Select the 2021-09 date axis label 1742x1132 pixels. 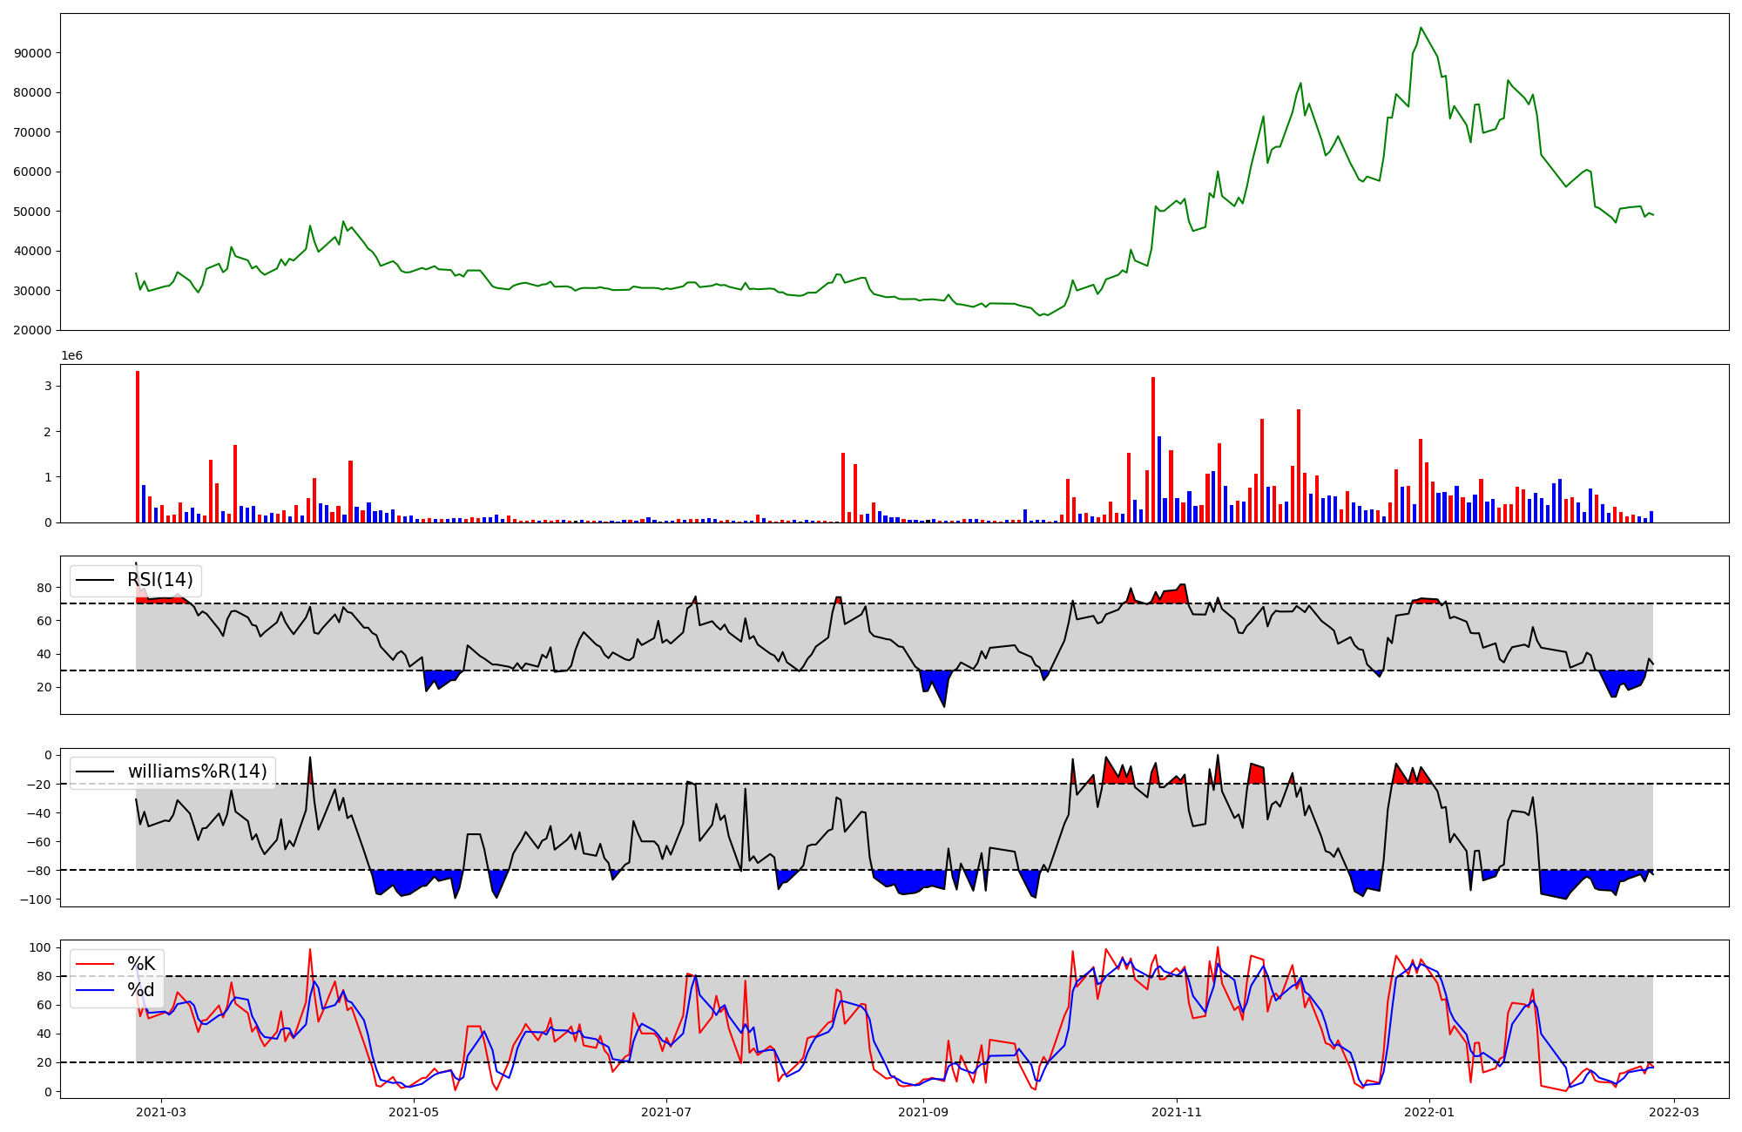pos(923,1111)
